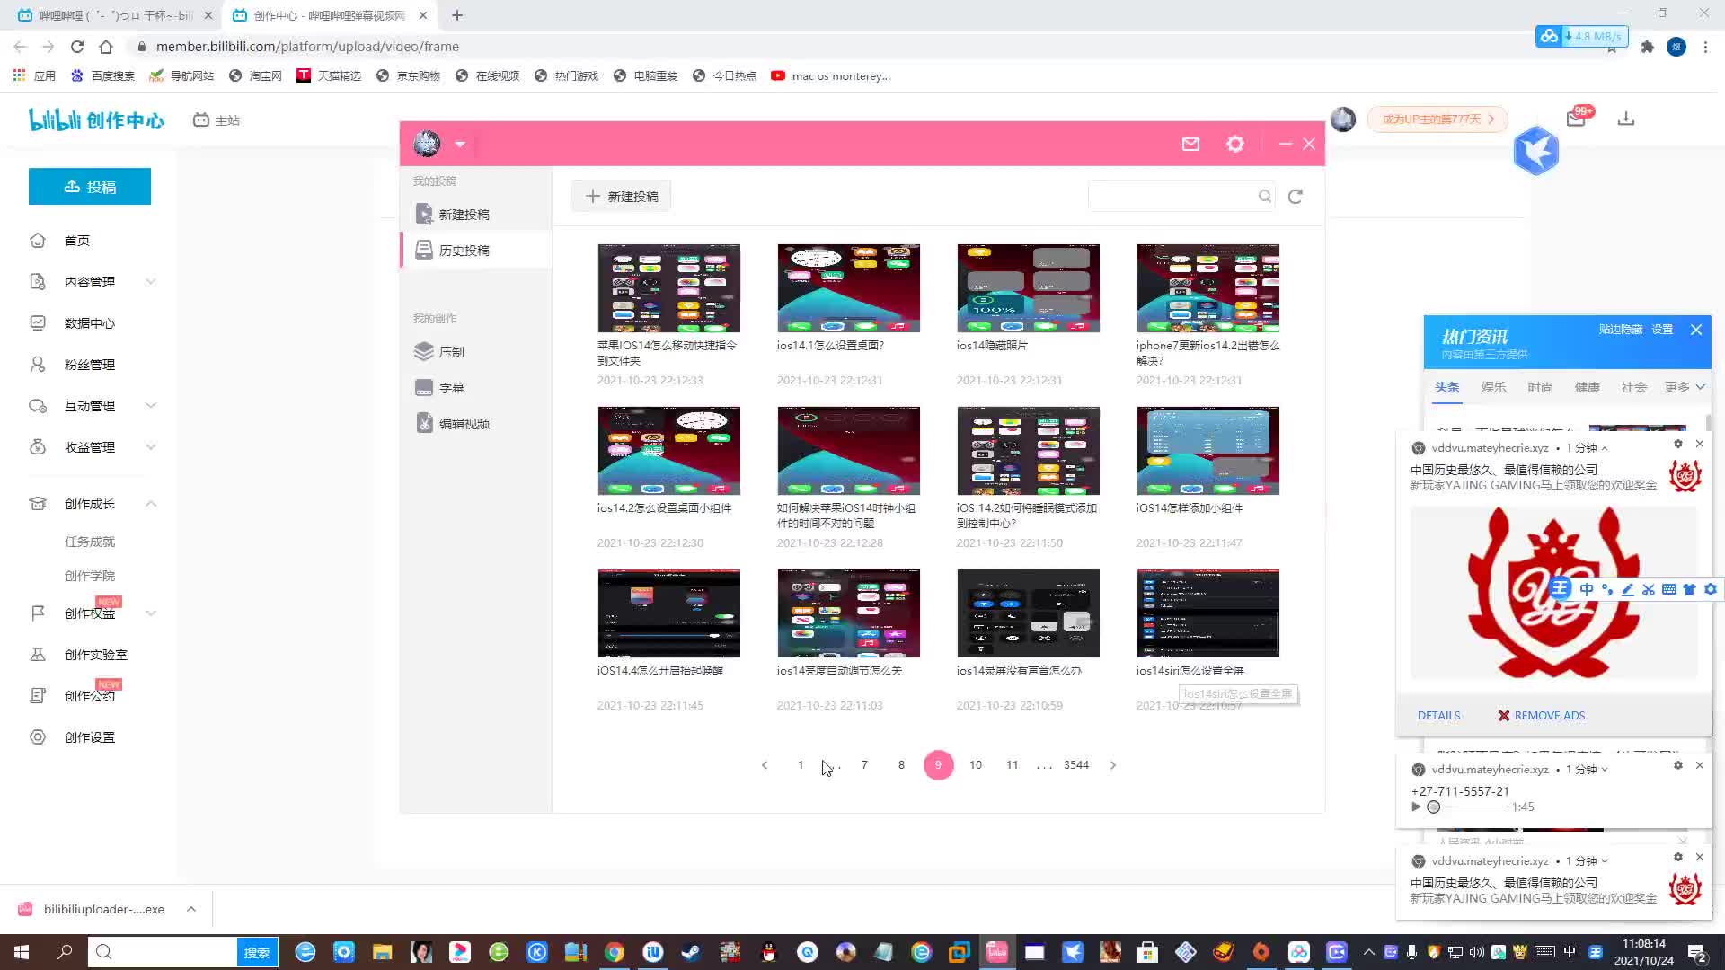Expand account dropdown next to avatar
This screenshot has height=970, width=1725.
[x=460, y=144]
